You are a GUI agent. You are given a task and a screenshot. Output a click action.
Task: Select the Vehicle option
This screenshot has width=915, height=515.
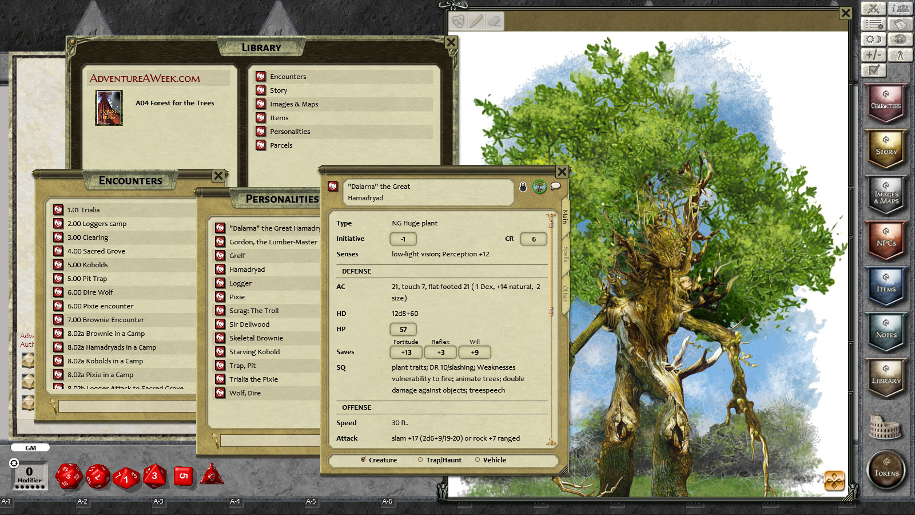coord(478,459)
